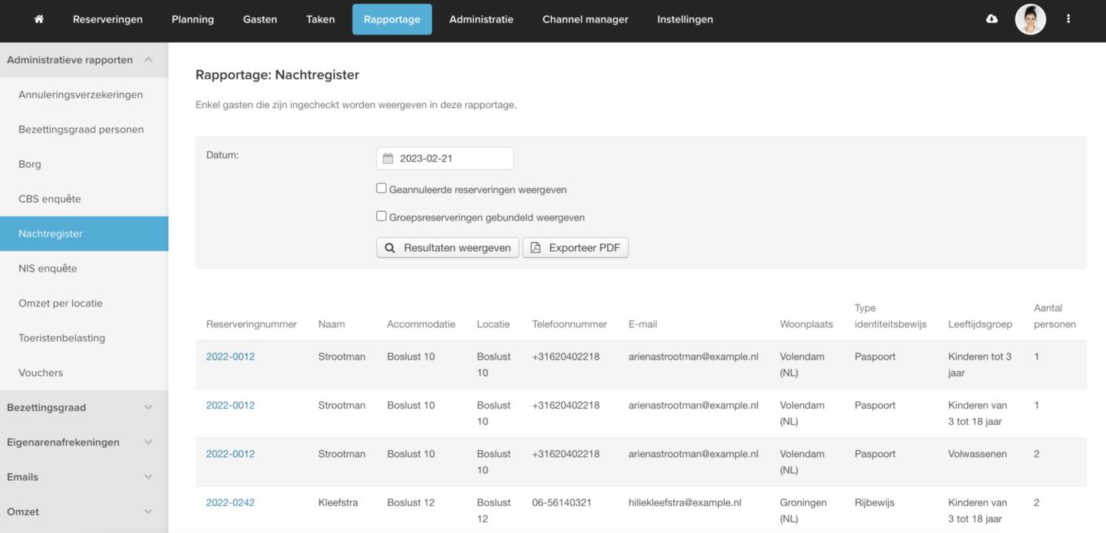
Task: Click the Resultaten weergeven button
Action: (x=447, y=248)
